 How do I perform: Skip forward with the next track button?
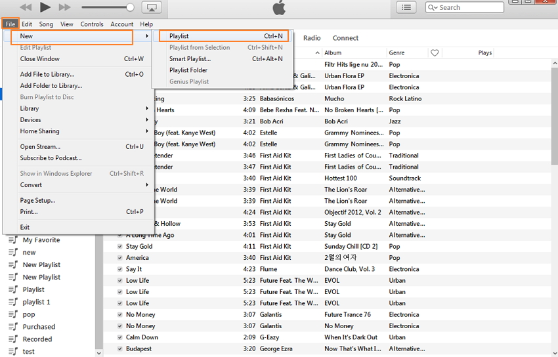64,7
